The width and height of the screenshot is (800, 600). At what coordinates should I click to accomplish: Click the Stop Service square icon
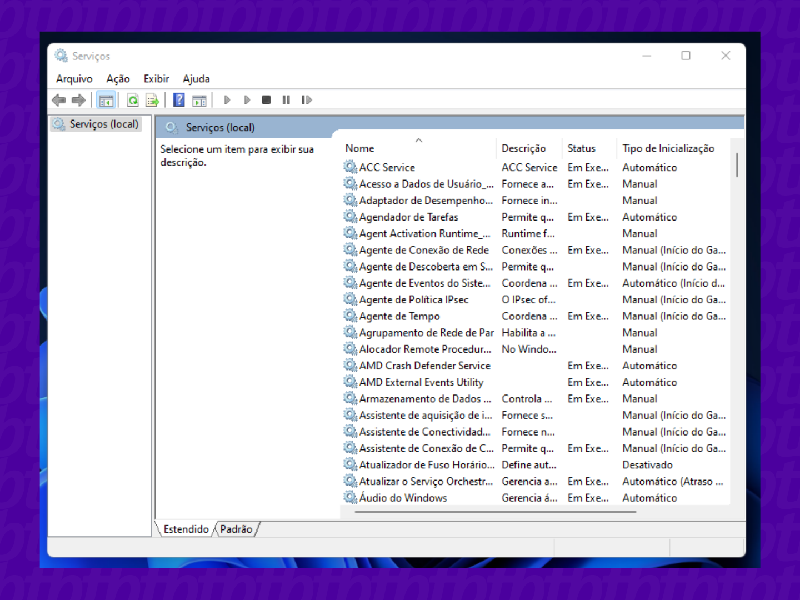[x=266, y=100]
